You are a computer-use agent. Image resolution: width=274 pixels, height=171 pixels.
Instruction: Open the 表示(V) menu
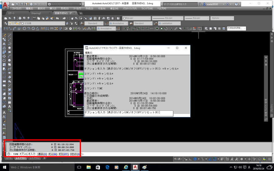coord(41,9)
